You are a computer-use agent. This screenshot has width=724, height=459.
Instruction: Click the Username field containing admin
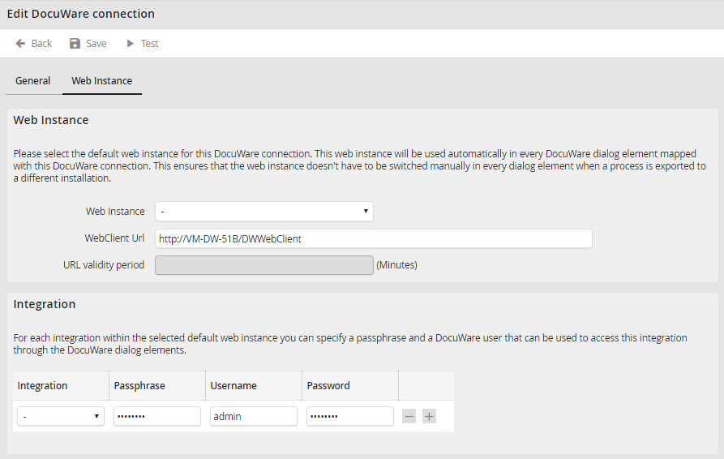(254, 417)
